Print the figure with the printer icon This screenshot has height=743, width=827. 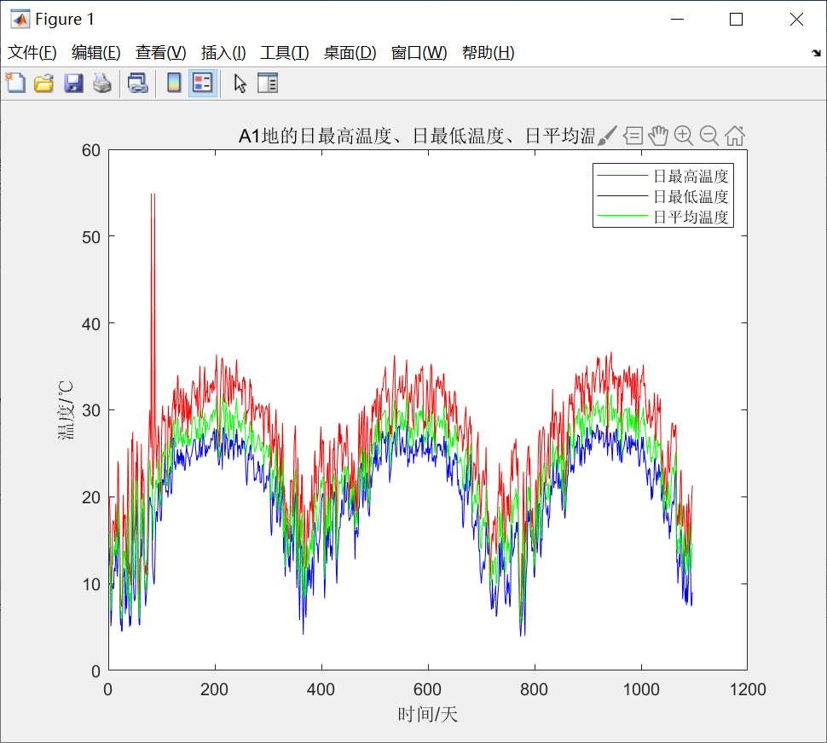click(102, 83)
